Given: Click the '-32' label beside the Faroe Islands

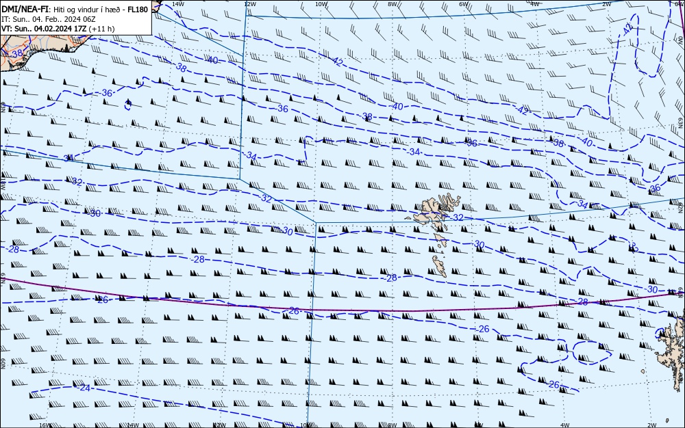Looking at the screenshot, I should pos(456,217).
